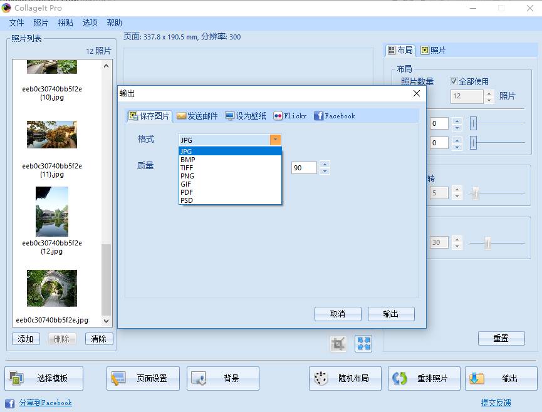
Task: Increase the value 30 spinner
Action: point(457,239)
